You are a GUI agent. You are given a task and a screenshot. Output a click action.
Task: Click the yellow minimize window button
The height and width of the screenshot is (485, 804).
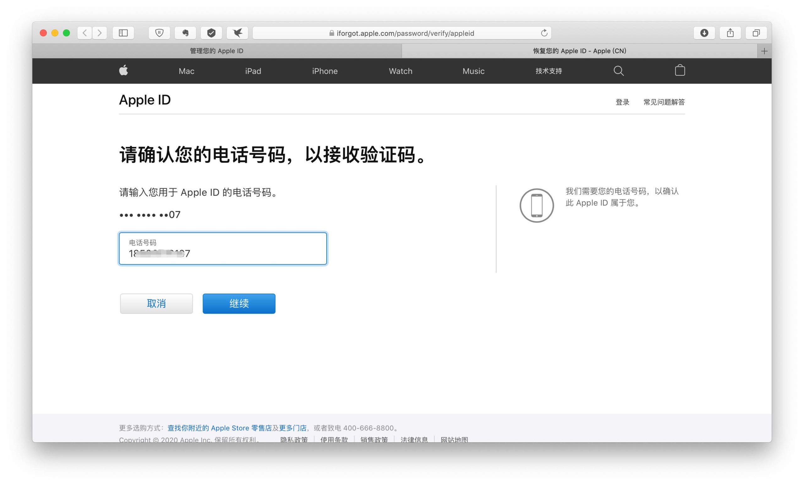(x=55, y=33)
